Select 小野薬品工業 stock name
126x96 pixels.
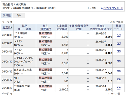22,86
